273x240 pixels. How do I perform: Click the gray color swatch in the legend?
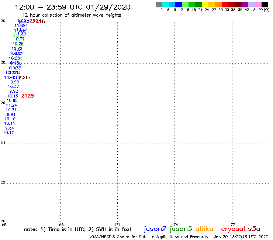pos(159,4)
